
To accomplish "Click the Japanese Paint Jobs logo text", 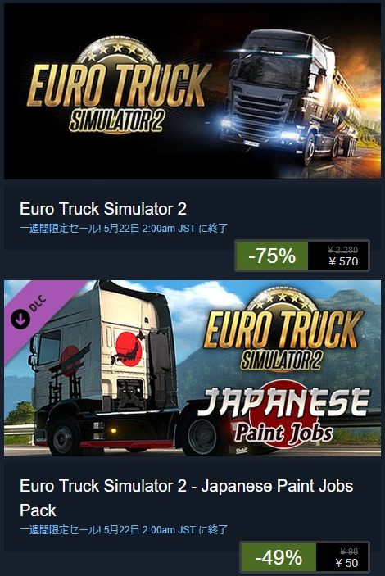I will tap(284, 416).
